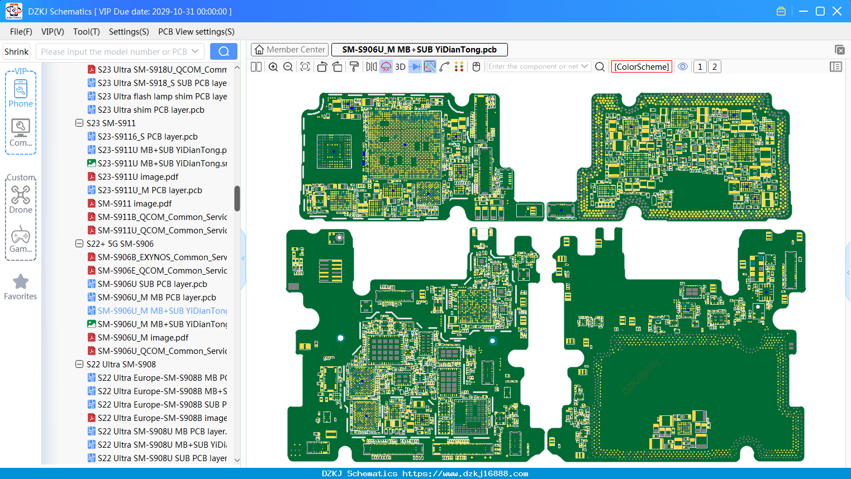
Task: Click the yellow toolbox icon in title bar
Action: 781,11
